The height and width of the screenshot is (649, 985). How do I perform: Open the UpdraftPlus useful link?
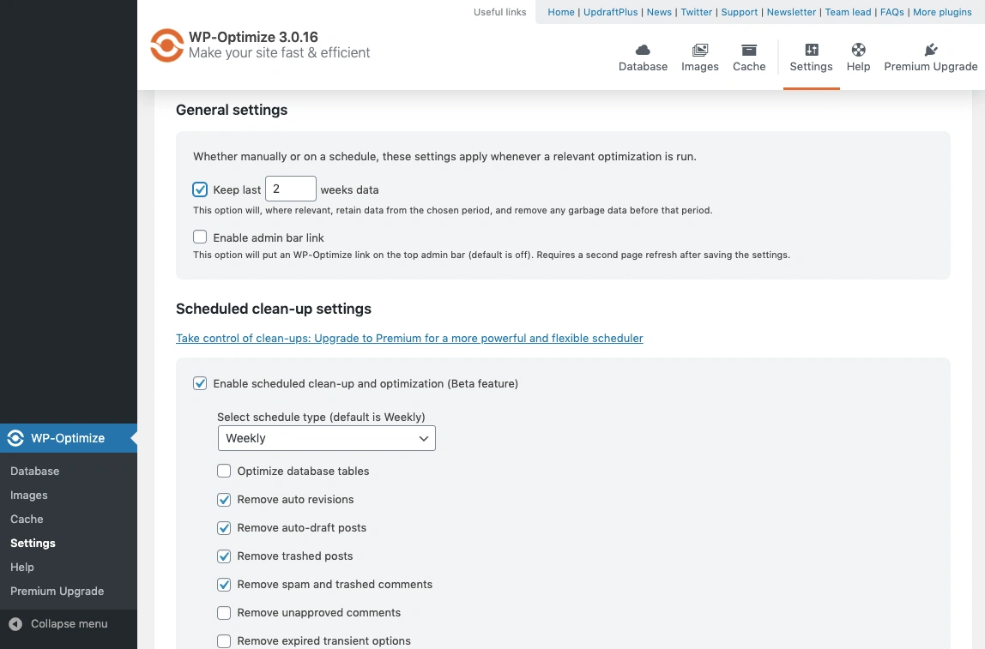tap(610, 12)
